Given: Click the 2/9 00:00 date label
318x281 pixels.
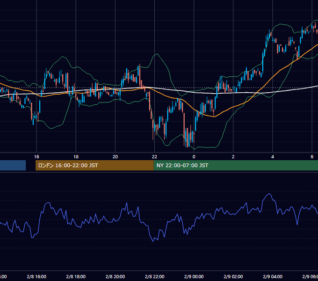Looking at the screenshot, I should [x=194, y=276].
